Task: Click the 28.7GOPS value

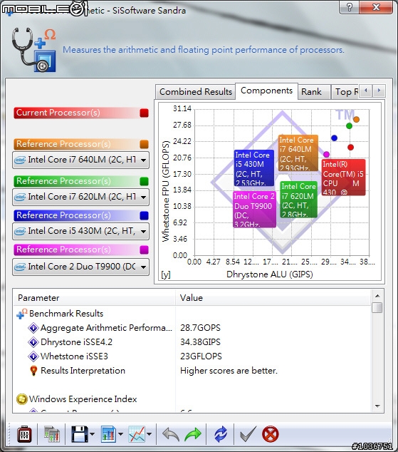Action: click(x=200, y=328)
